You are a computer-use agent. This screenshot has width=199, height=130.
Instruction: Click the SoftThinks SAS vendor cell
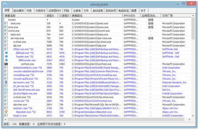(170, 49)
